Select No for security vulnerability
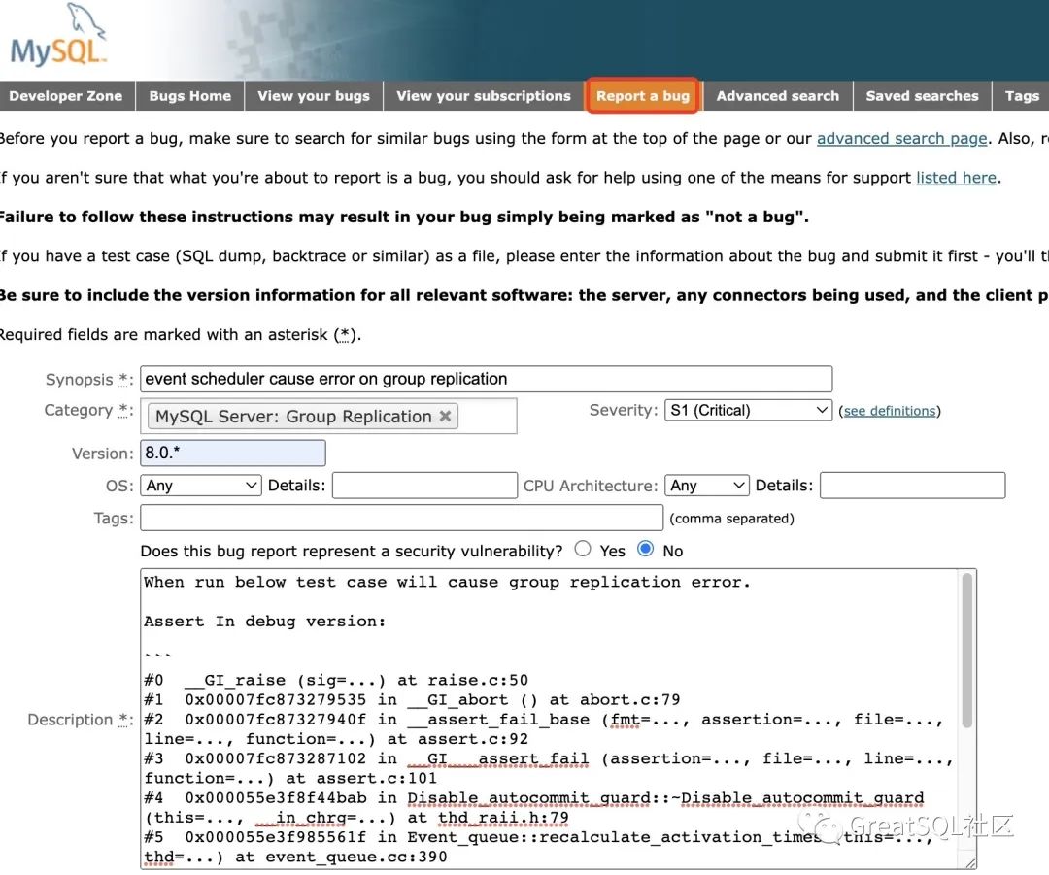1049x875 pixels. [x=646, y=549]
